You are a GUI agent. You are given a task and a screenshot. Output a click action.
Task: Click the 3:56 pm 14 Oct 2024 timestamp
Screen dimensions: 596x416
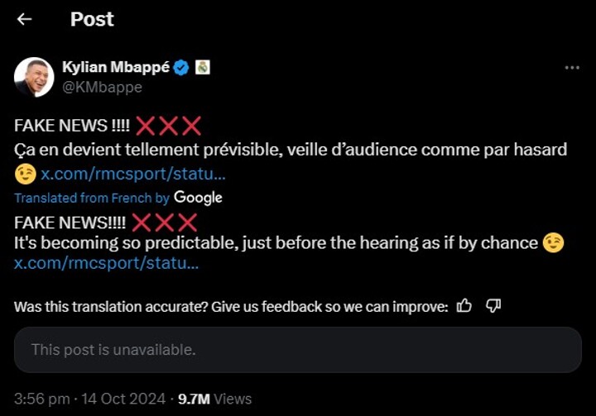[x=89, y=398]
